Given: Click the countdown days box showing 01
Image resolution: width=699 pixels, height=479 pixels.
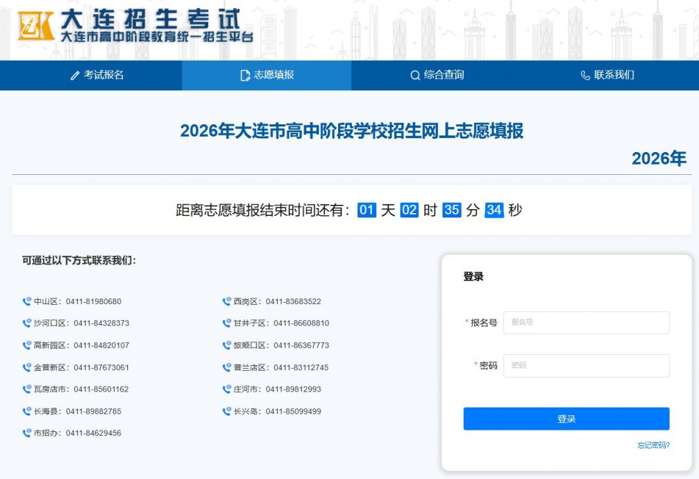Looking at the screenshot, I should click(367, 210).
